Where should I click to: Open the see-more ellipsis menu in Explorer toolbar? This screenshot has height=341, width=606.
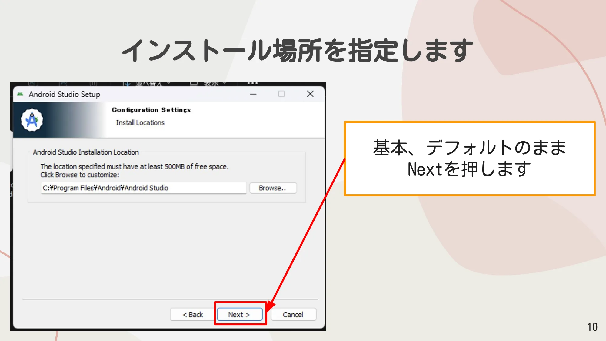tap(252, 84)
